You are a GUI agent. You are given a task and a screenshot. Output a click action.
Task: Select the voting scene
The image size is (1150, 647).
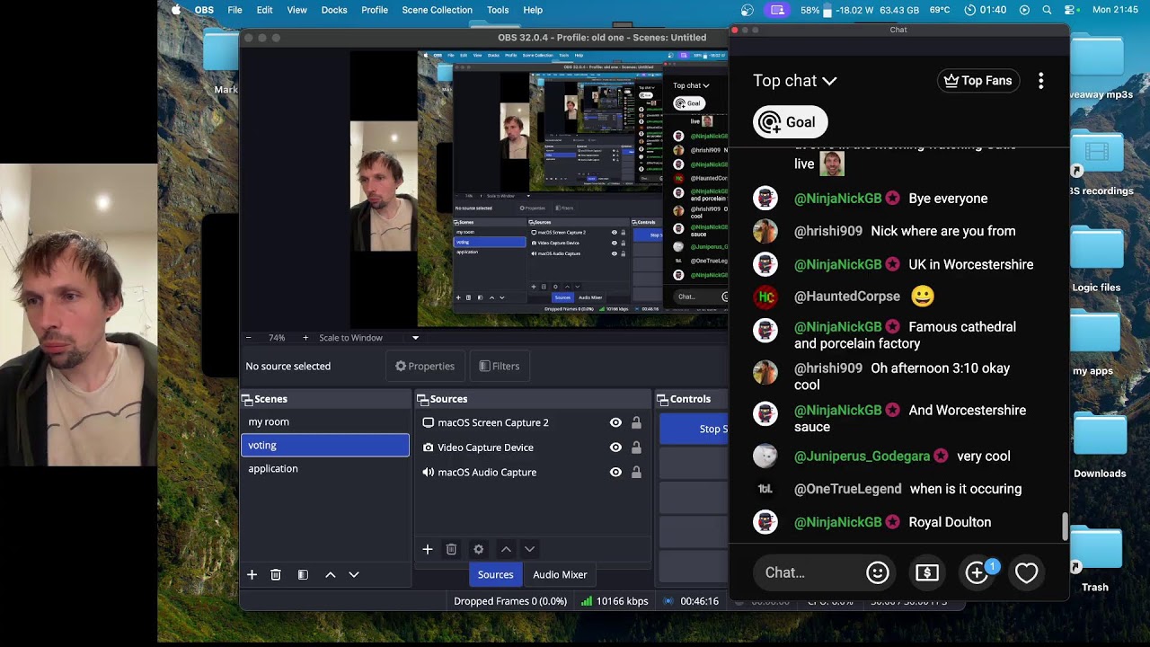(x=325, y=445)
